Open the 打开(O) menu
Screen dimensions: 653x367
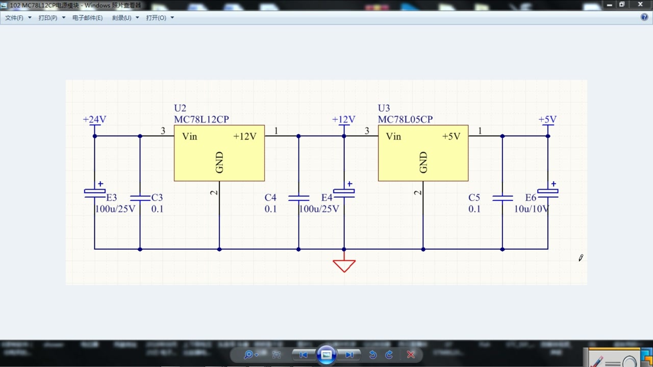(x=156, y=18)
